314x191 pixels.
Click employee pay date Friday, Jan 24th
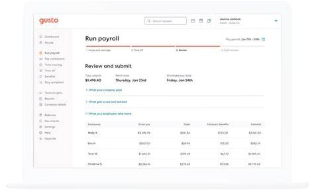click(x=180, y=80)
